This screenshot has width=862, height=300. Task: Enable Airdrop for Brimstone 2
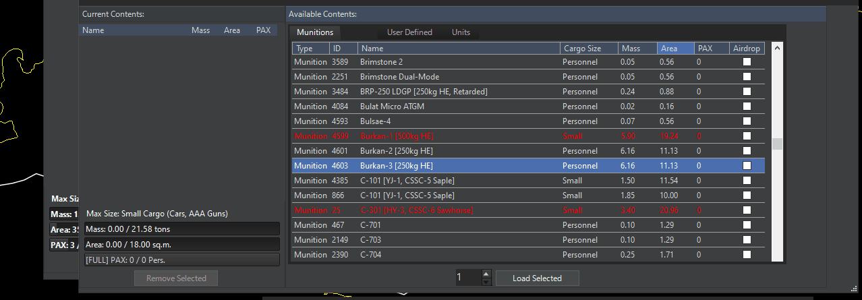click(x=747, y=62)
